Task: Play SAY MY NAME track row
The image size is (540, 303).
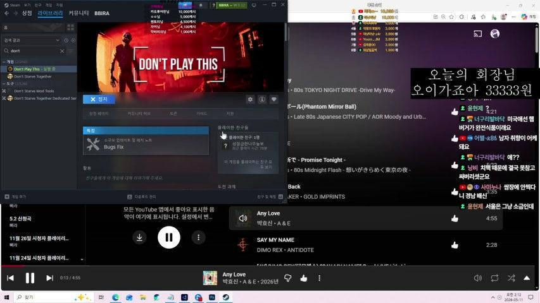Action: [x=366, y=245]
